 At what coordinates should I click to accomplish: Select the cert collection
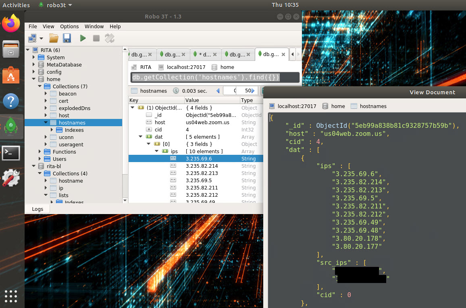[63, 101]
